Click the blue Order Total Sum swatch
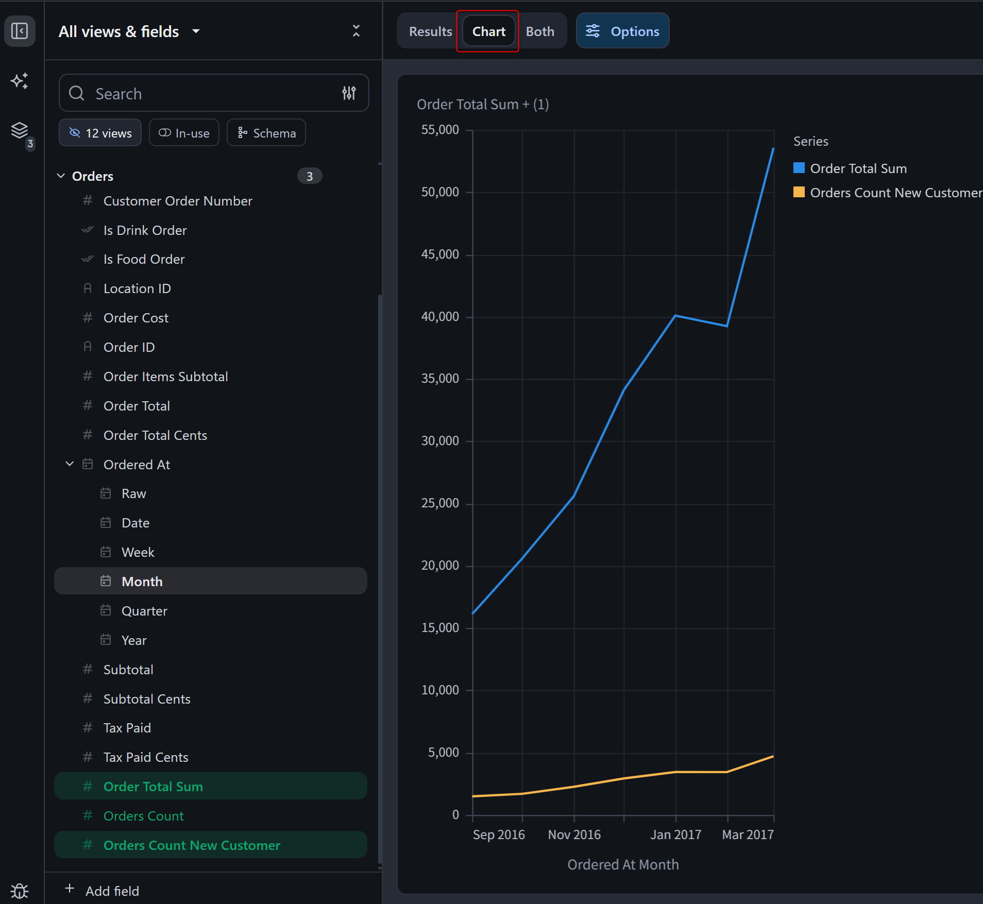This screenshot has height=904, width=983. click(799, 168)
